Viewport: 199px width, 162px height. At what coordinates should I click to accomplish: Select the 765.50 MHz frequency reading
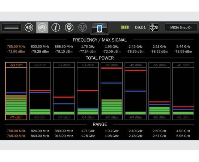click(16, 46)
